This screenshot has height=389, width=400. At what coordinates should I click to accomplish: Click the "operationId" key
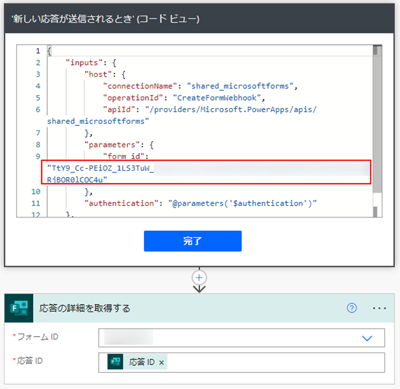point(133,98)
